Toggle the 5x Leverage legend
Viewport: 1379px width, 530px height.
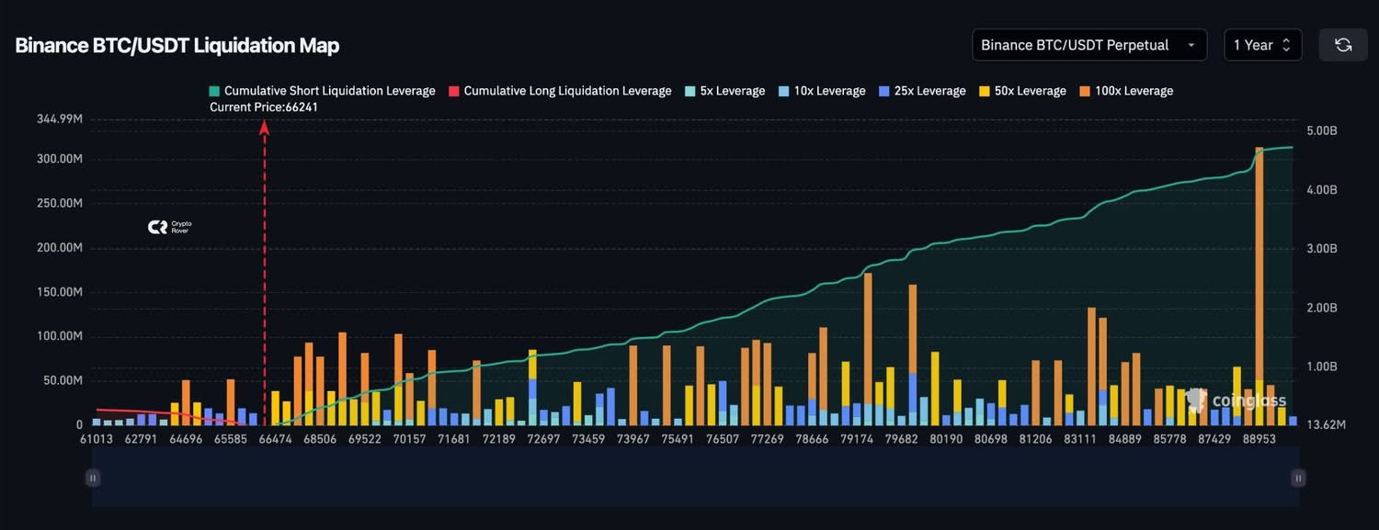[x=725, y=91]
